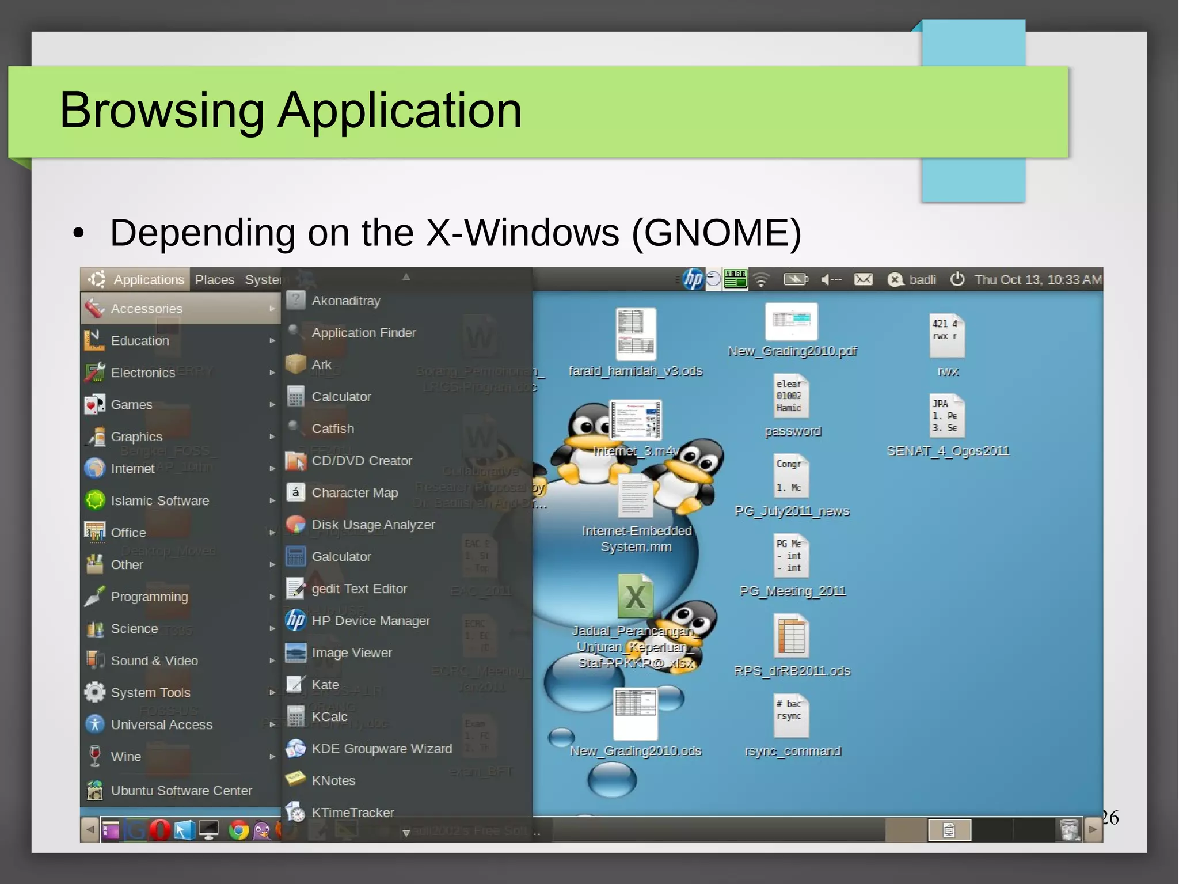The height and width of the screenshot is (884, 1179).
Task: Click the power shutdown icon
Action: pyautogui.click(x=957, y=279)
